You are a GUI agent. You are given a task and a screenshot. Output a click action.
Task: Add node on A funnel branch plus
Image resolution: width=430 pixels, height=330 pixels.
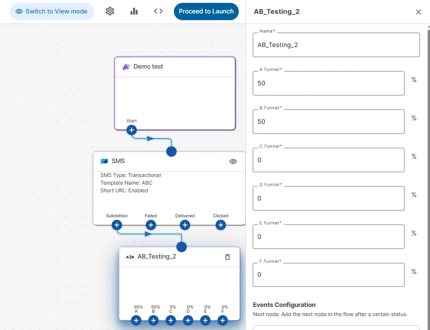pos(136,320)
